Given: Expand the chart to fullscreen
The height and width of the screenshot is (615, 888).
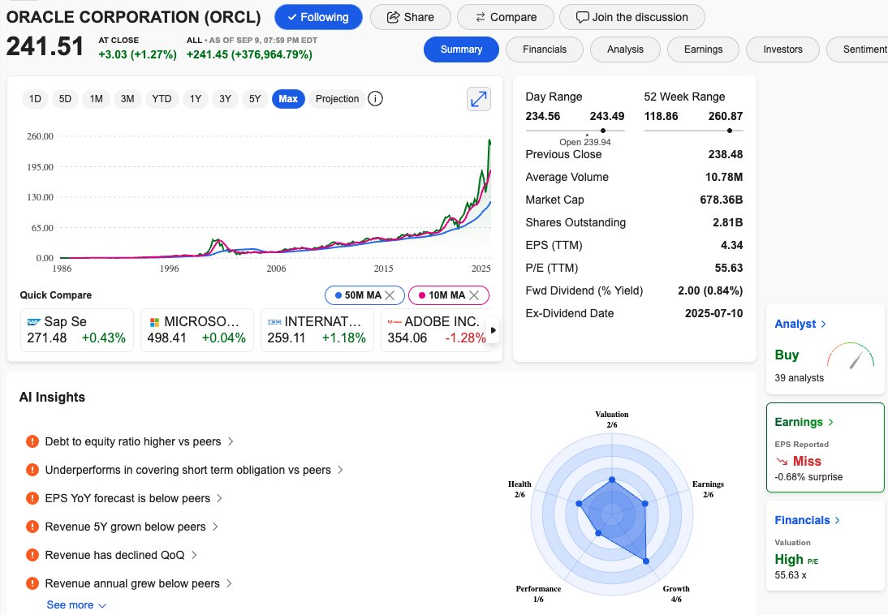Looking at the screenshot, I should pos(478,99).
